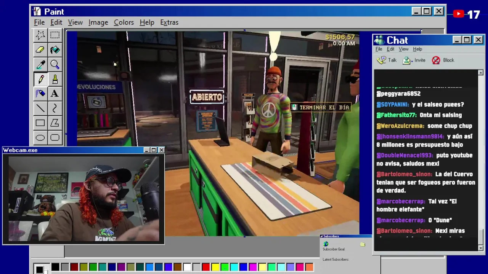The width and height of the screenshot is (488, 274).
Task: Select the Magnifier tool
Action: [55, 64]
